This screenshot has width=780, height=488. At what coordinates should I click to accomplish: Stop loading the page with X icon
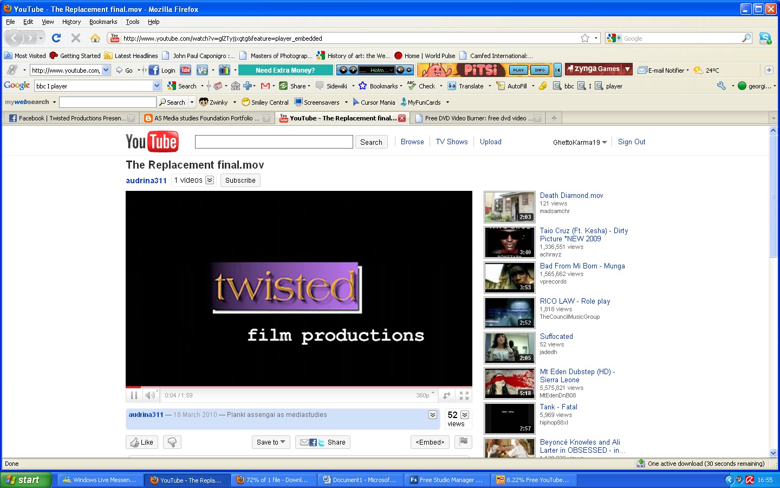point(76,38)
